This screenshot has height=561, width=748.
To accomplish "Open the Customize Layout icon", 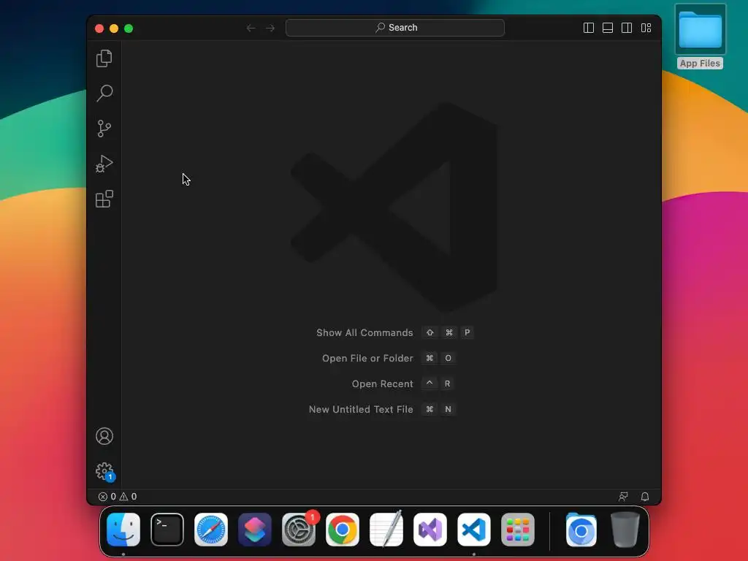I will [646, 28].
